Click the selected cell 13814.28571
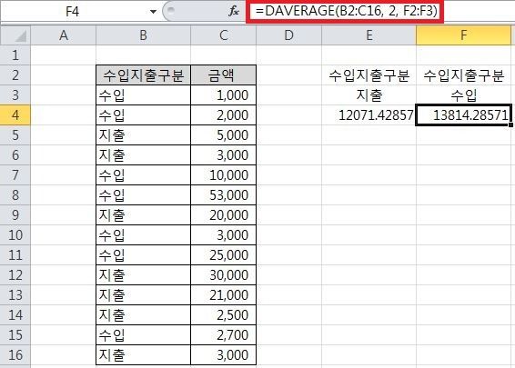515x368 pixels. pyautogui.click(x=463, y=115)
